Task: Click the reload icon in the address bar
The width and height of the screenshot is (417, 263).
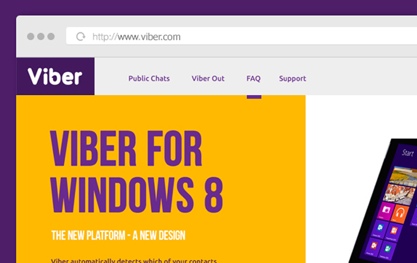Action: [80, 37]
